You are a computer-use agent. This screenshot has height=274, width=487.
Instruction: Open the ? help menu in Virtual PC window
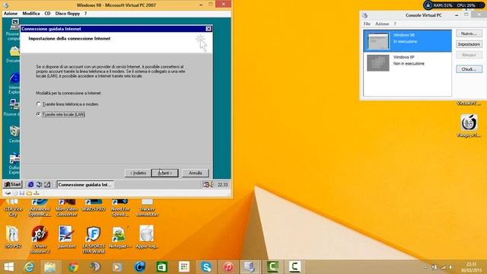pos(86,14)
